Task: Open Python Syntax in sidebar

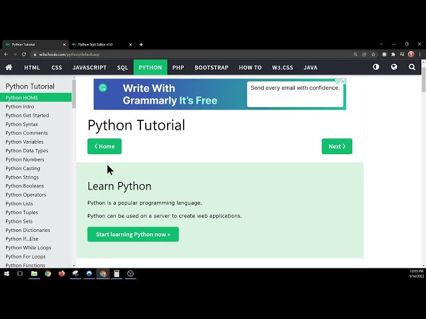Action: (22, 124)
